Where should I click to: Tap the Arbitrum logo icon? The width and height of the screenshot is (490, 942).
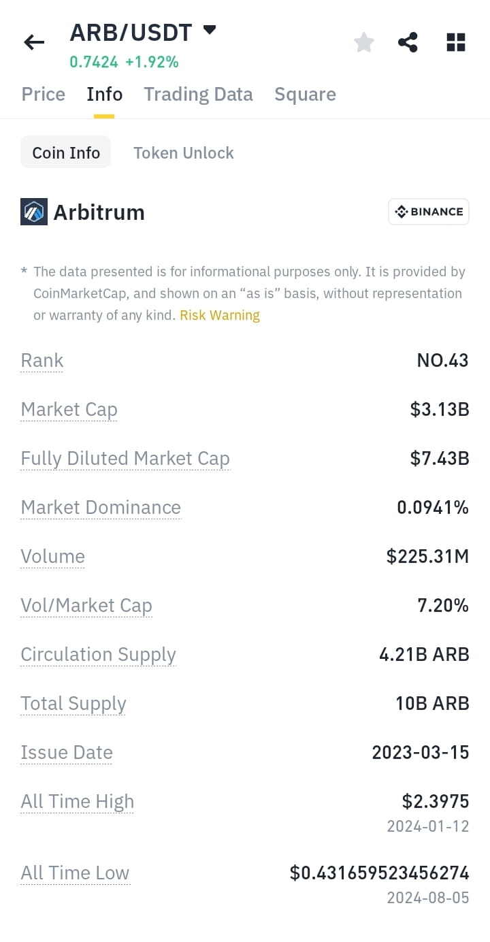[34, 212]
